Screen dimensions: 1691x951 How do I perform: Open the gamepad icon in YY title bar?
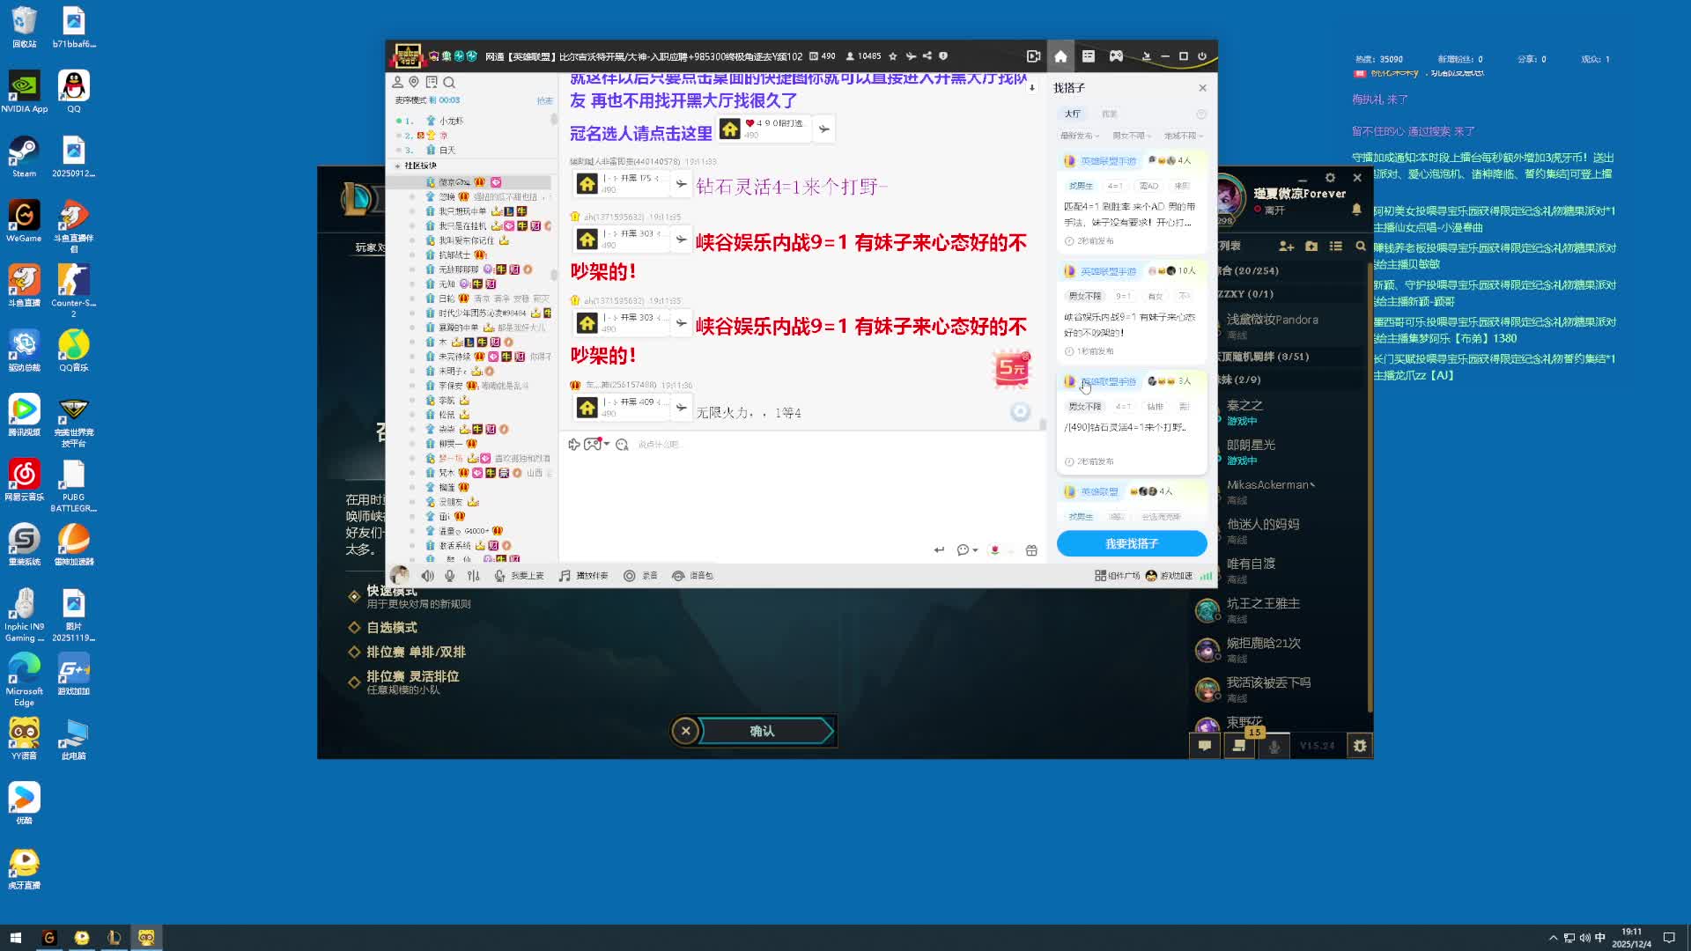[1116, 56]
